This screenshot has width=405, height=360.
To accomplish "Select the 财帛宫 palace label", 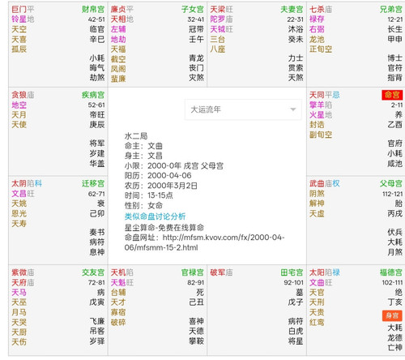I will pos(93,9).
